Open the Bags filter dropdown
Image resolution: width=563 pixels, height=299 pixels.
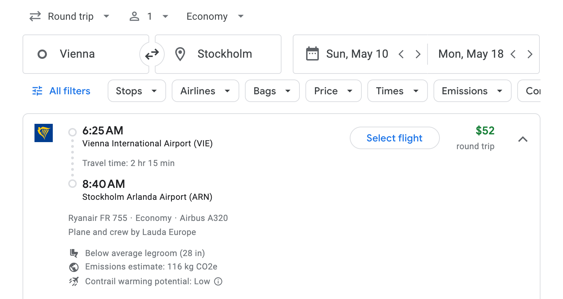(x=272, y=91)
